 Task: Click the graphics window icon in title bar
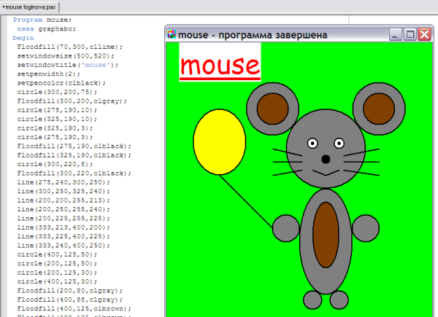tap(172, 34)
